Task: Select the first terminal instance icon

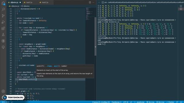Action: click(181, 6)
